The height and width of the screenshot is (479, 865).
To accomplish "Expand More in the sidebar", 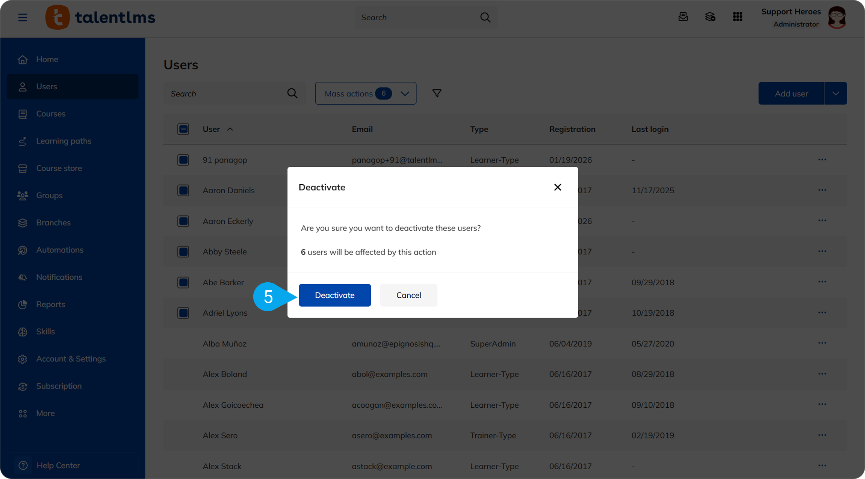I will [x=73, y=413].
